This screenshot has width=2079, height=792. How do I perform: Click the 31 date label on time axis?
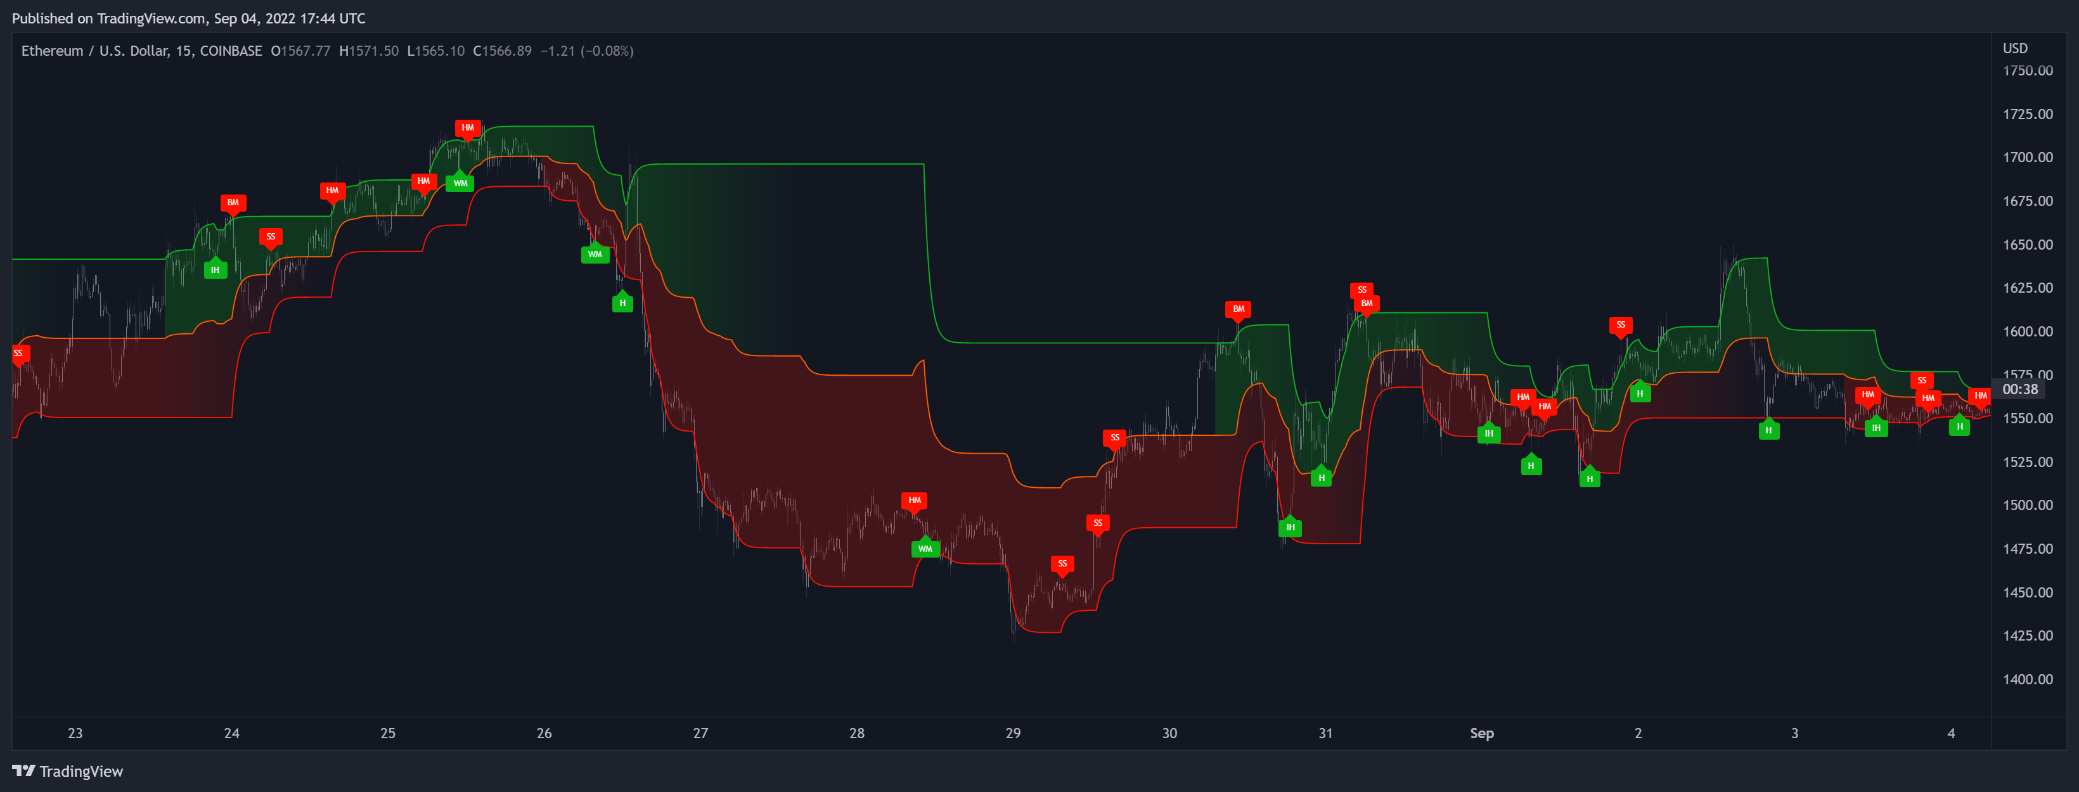1325,733
